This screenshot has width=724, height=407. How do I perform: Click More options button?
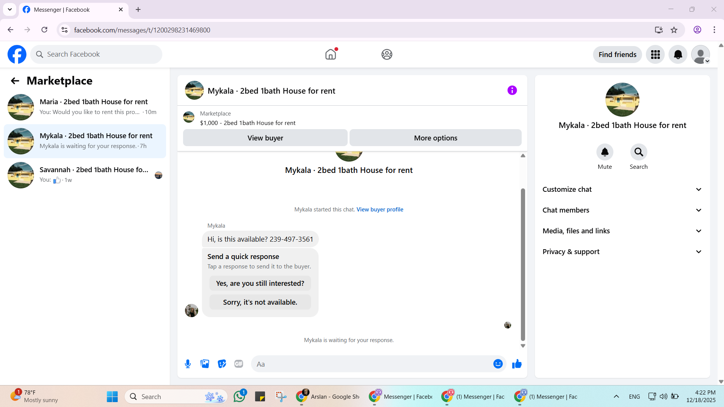436,138
